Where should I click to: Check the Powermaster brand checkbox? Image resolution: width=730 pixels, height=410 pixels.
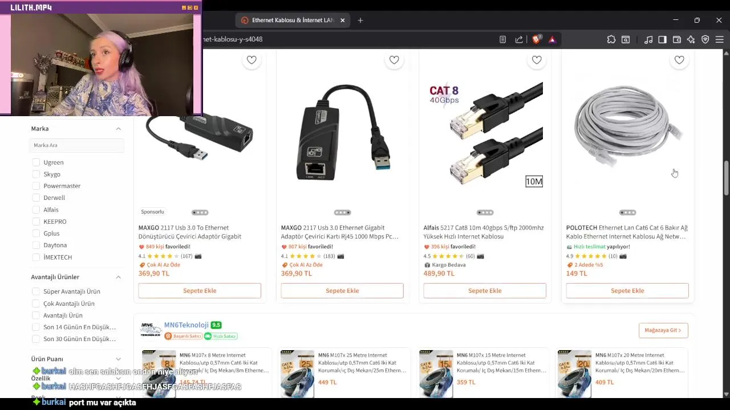[x=36, y=186]
